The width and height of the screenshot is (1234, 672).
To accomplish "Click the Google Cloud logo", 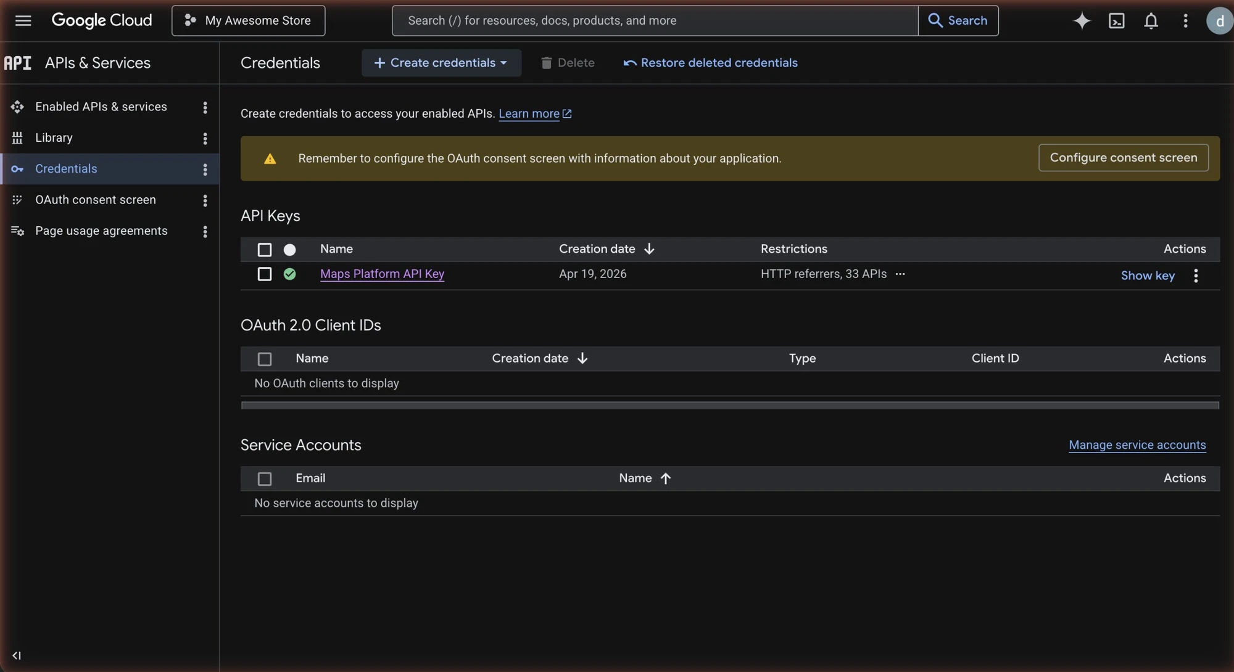I will (x=102, y=20).
